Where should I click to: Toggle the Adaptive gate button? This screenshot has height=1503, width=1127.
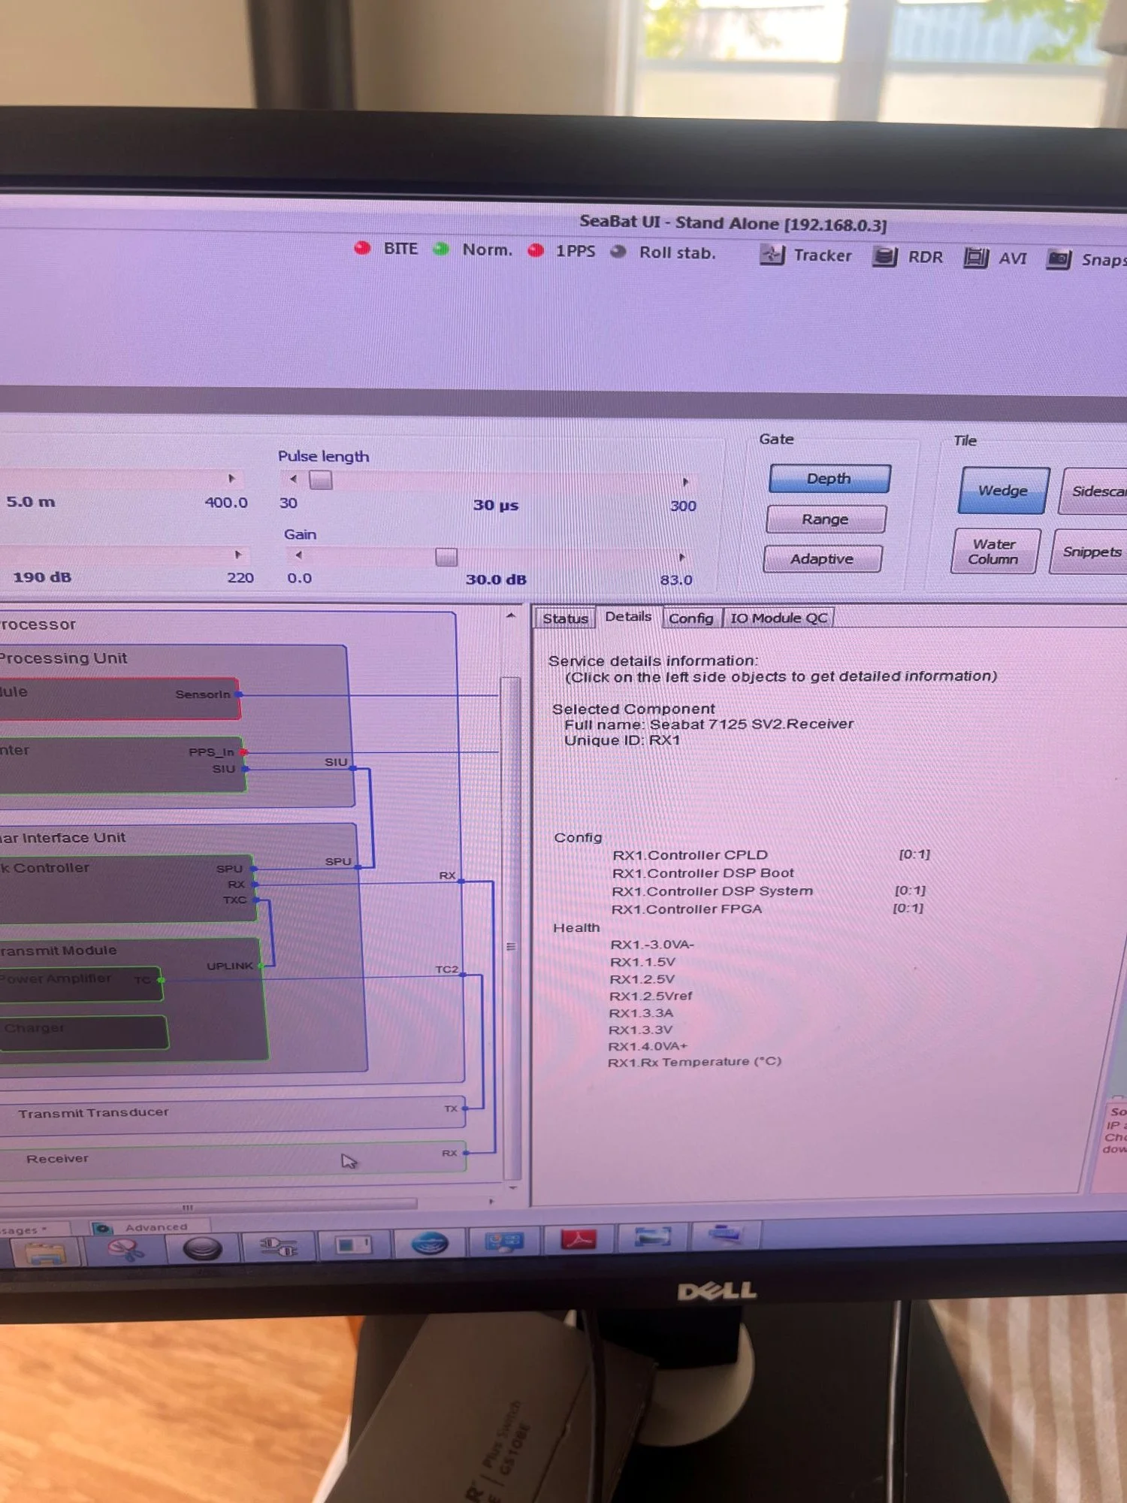[x=822, y=559]
